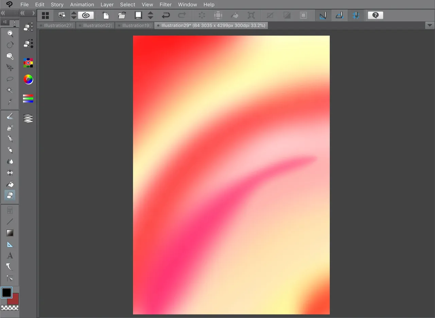Click the four-squares grid icon in command bar
The height and width of the screenshot is (318, 435).
pos(45,15)
